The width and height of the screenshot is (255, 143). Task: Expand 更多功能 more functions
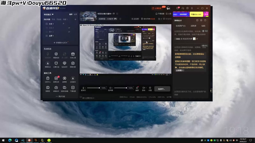(60, 96)
